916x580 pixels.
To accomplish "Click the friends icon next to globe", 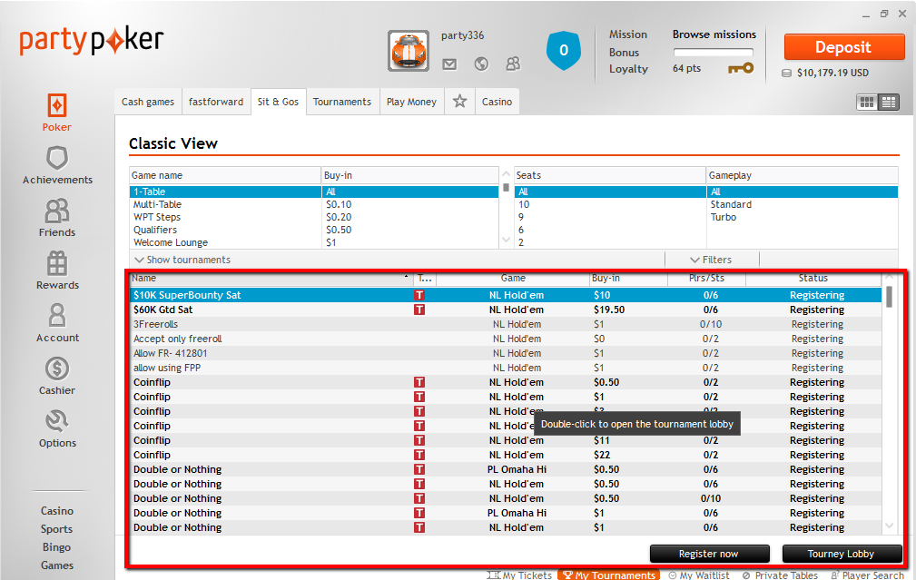I will pyautogui.click(x=513, y=64).
